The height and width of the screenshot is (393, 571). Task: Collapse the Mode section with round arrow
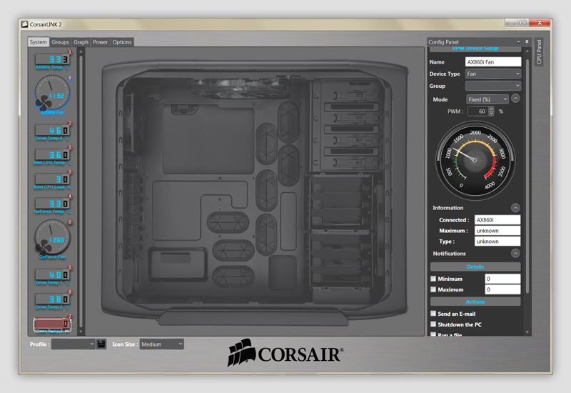pos(515,99)
